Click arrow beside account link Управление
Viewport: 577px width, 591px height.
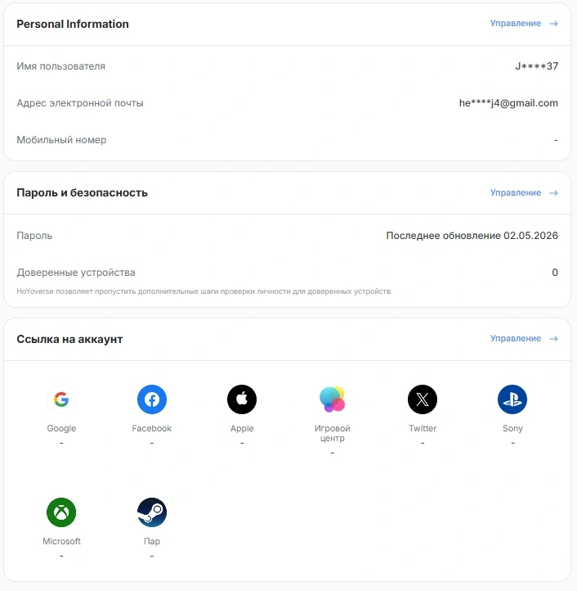click(x=553, y=339)
